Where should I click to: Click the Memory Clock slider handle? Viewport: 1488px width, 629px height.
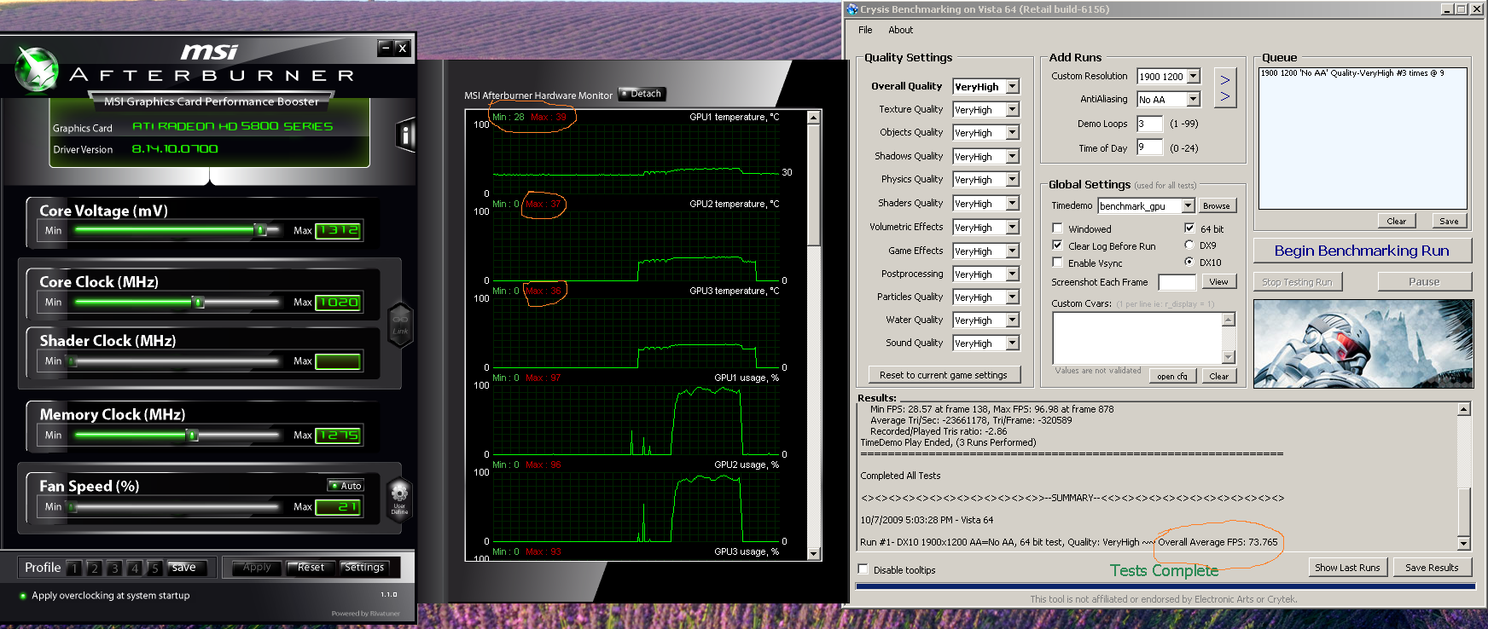click(192, 436)
